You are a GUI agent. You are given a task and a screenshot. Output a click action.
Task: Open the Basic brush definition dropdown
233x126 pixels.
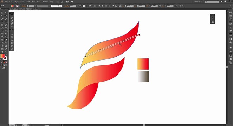click(63, 6)
